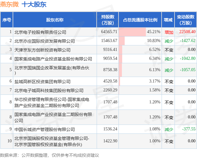Screen dimensions: 197x158
Task: Select 北京京国瑞国企改革发展基金 shareholder name
Action: click(52, 70)
